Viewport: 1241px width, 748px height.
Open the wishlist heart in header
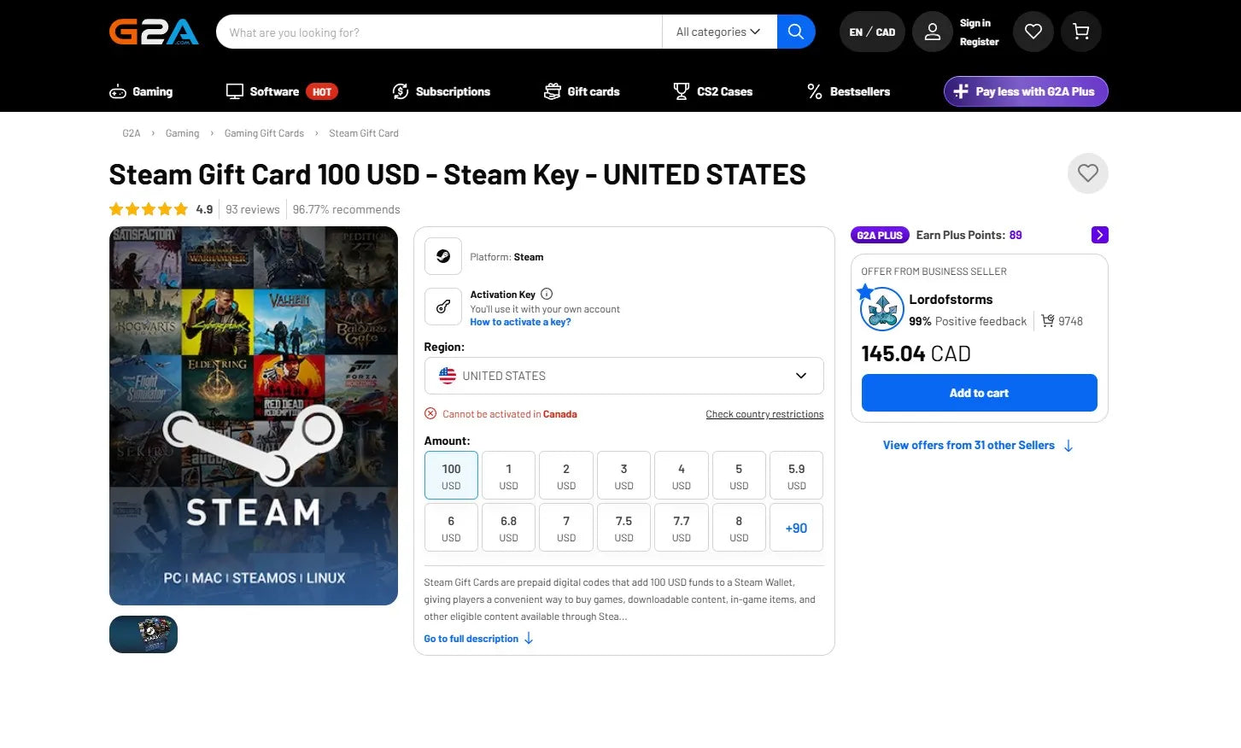(1033, 32)
